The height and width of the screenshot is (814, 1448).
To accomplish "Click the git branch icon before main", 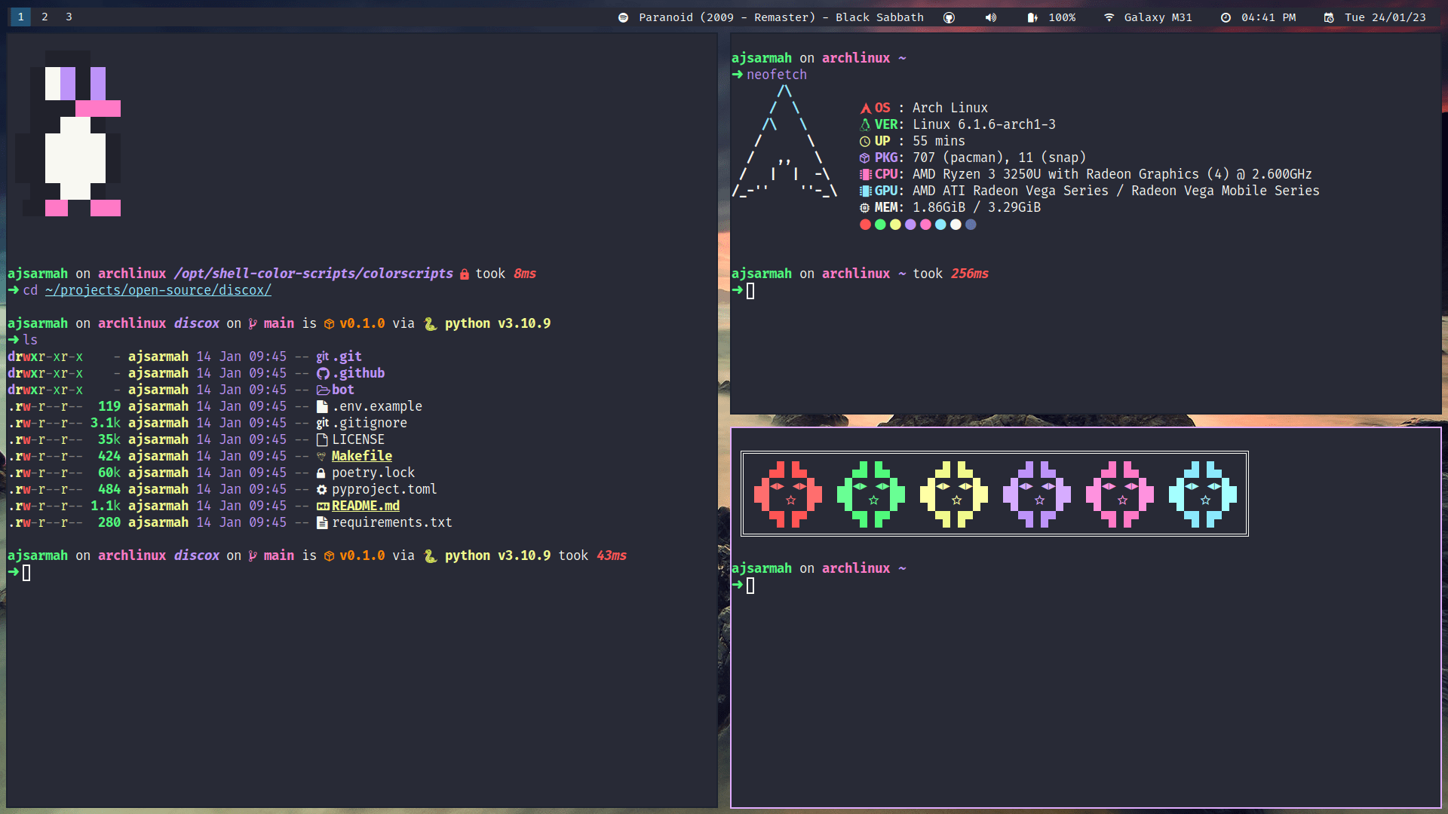I will (252, 323).
